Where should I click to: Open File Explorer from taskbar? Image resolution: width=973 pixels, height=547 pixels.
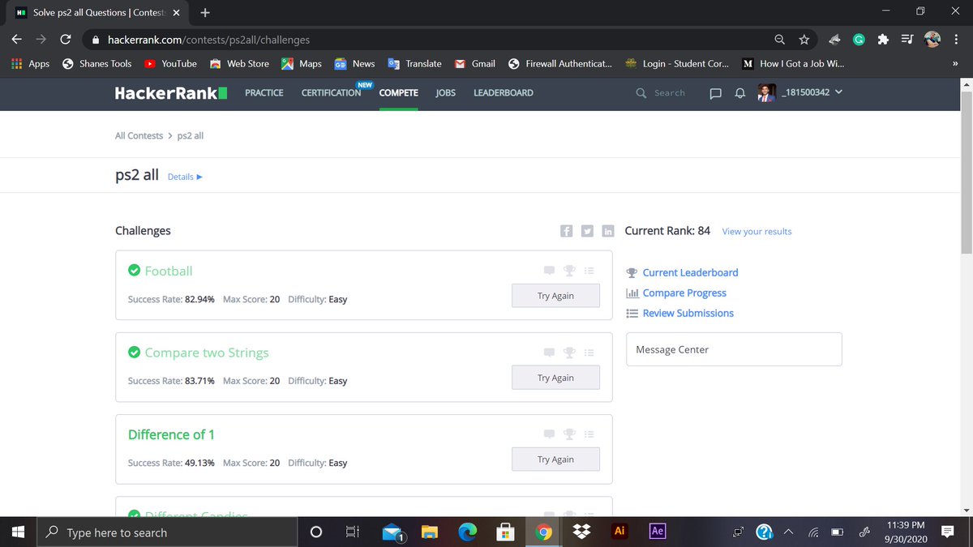pyautogui.click(x=430, y=532)
